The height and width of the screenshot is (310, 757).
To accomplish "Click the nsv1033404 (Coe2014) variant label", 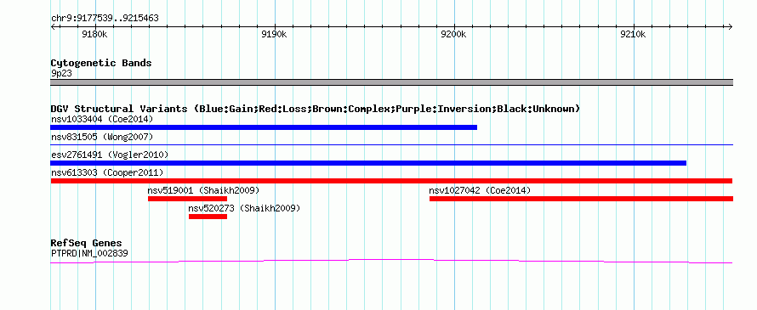I will 102,119.
